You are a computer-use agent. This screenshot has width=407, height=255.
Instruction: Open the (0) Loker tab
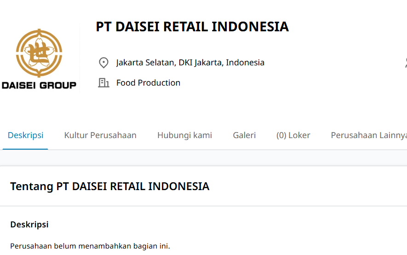coord(293,135)
